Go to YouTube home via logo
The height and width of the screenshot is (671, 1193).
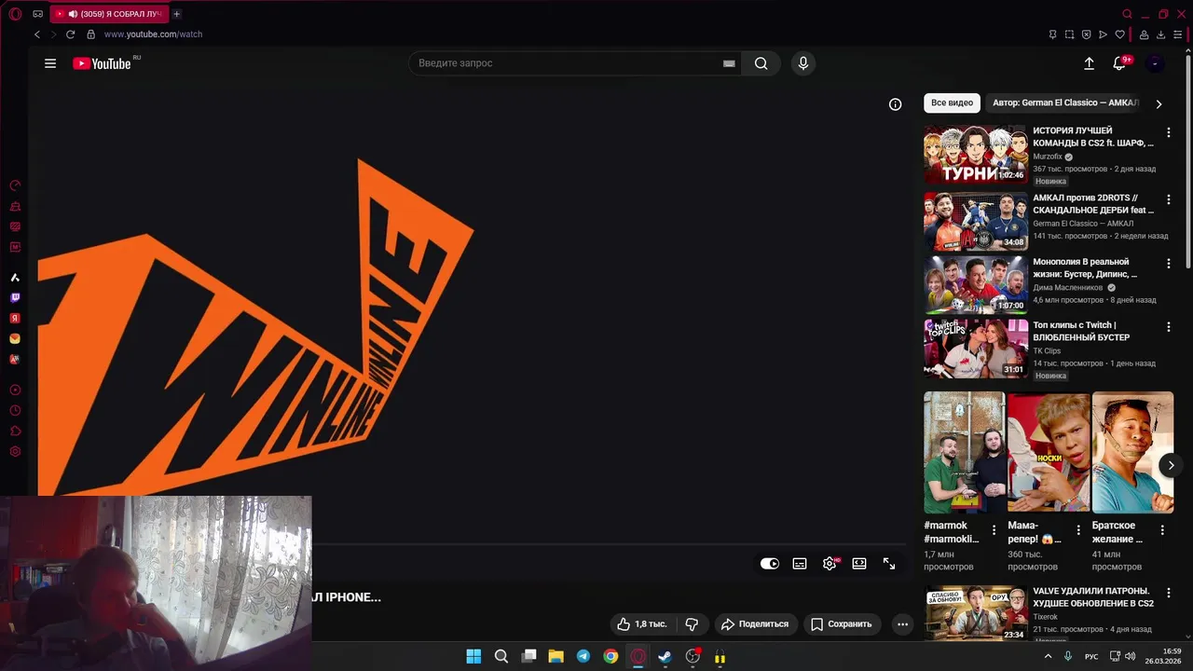click(x=102, y=63)
